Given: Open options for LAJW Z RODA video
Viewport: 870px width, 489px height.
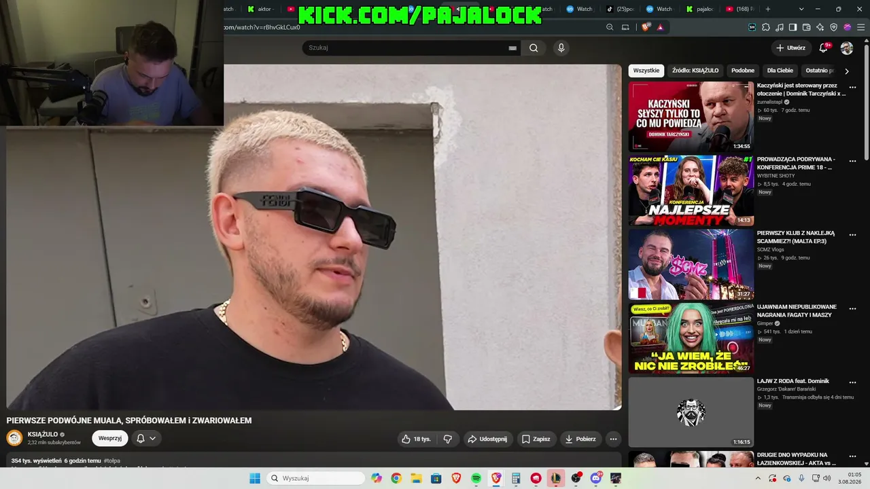Looking at the screenshot, I should (852, 382).
